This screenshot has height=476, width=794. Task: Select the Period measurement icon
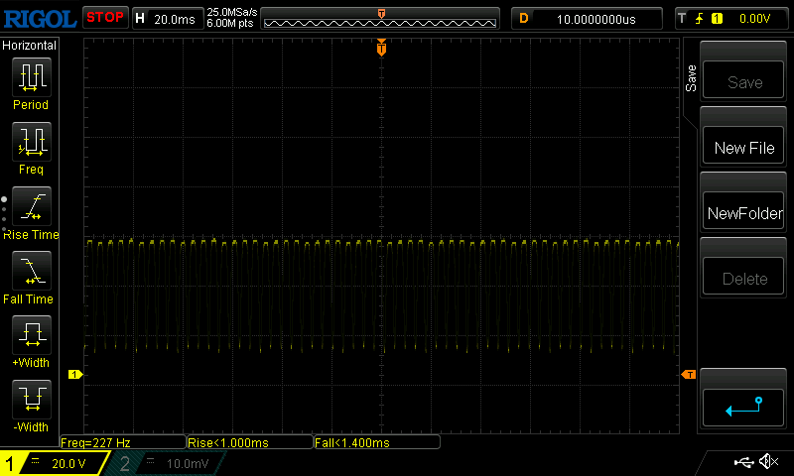32,77
